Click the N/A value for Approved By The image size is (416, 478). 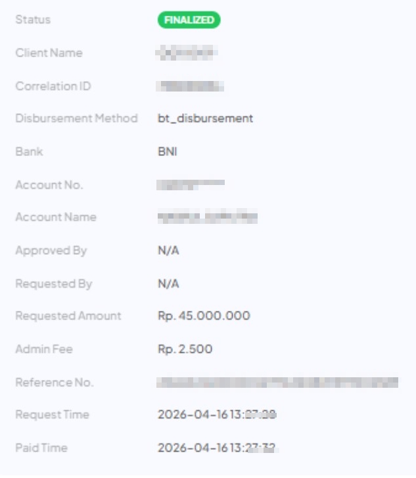pyautogui.click(x=168, y=250)
